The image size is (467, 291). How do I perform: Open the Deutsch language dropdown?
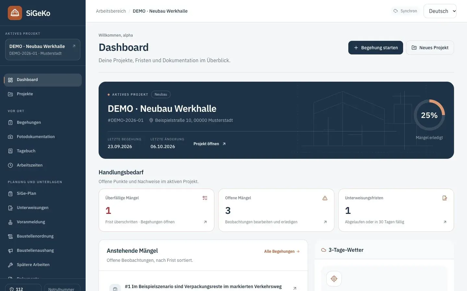(440, 11)
